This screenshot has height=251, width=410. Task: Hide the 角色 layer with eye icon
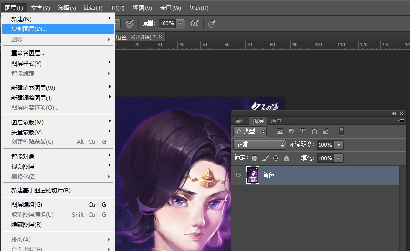pos(238,175)
